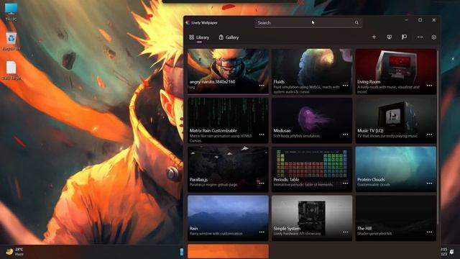Apply the Periodic Table wallpaper
Screen dimensions: 460x259
312,169
